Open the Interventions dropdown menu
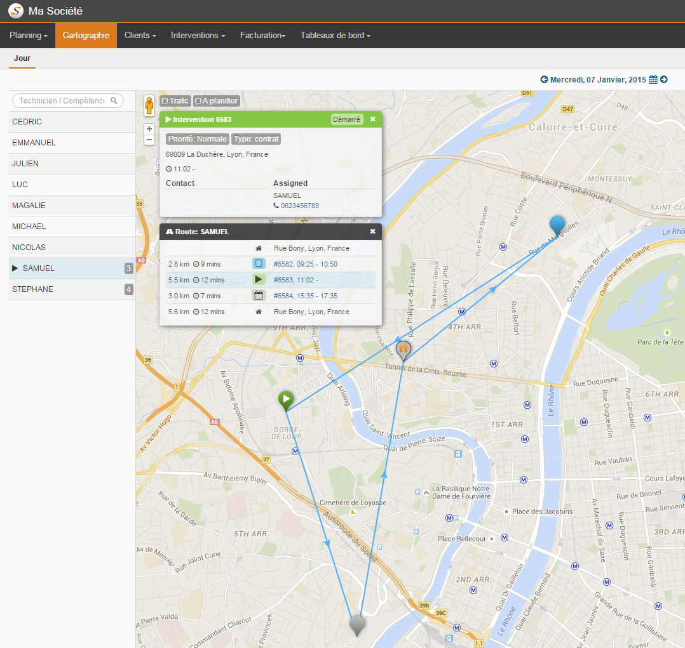 point(198,35)
